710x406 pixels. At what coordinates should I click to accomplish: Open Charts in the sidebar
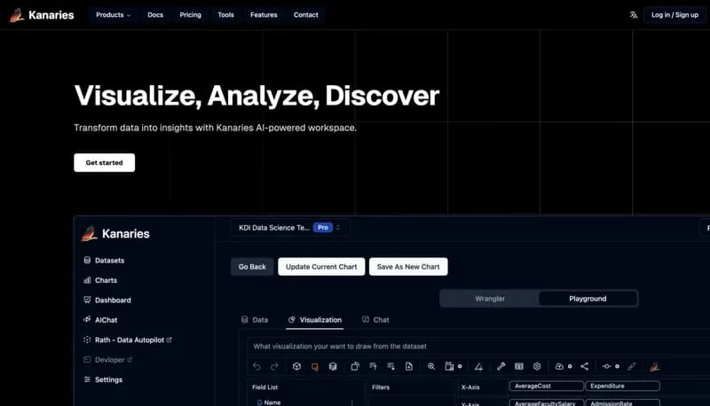coord(100,280)
